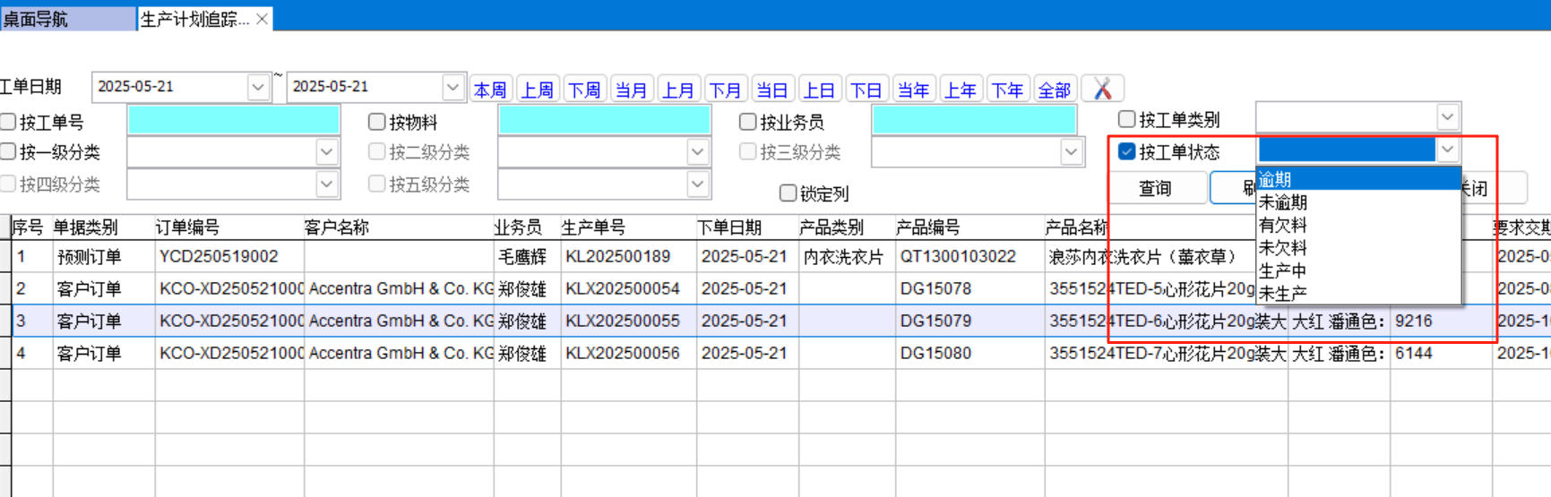Viewport: 1551px width, 497px height.
Task: Select row 2 order KLX202500054
Action: pyautogui.click(x=622, y=288)
